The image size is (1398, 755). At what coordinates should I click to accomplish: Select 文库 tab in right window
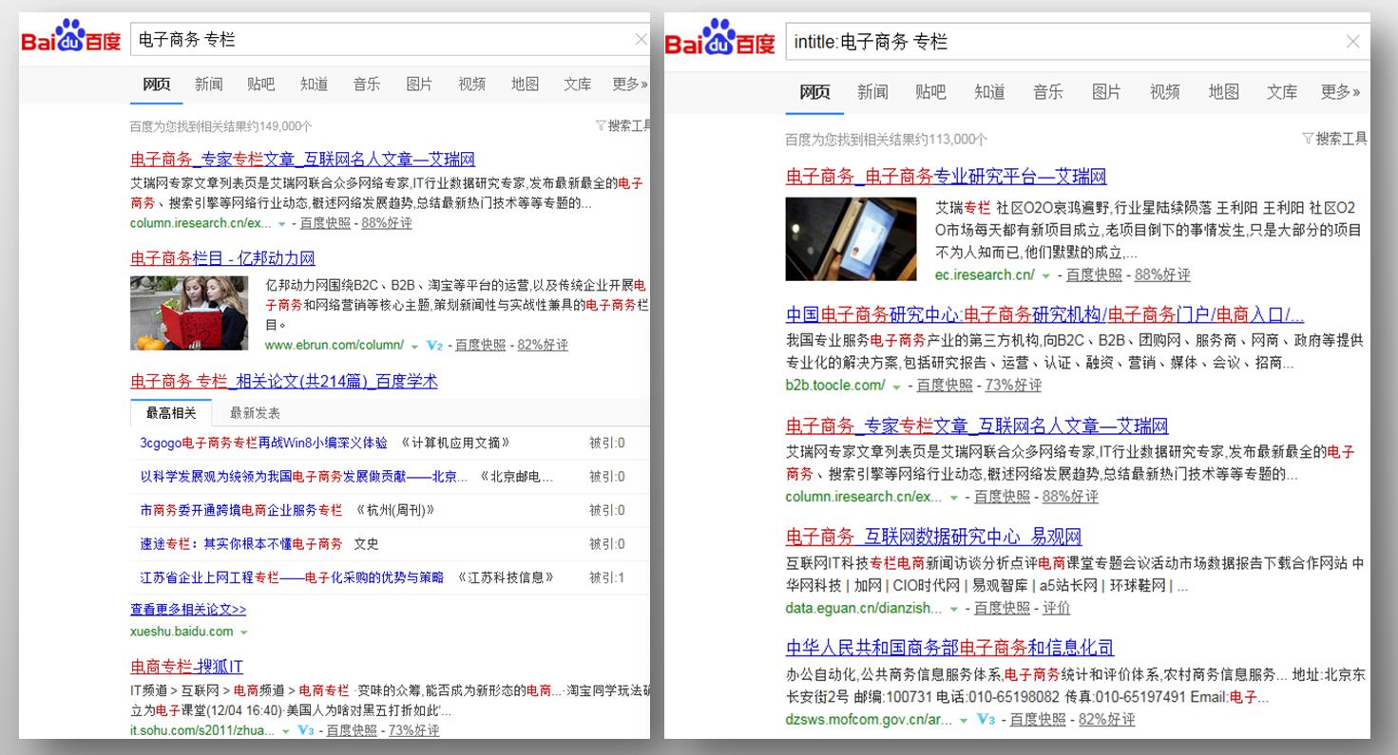click(x=1282, y=91)
